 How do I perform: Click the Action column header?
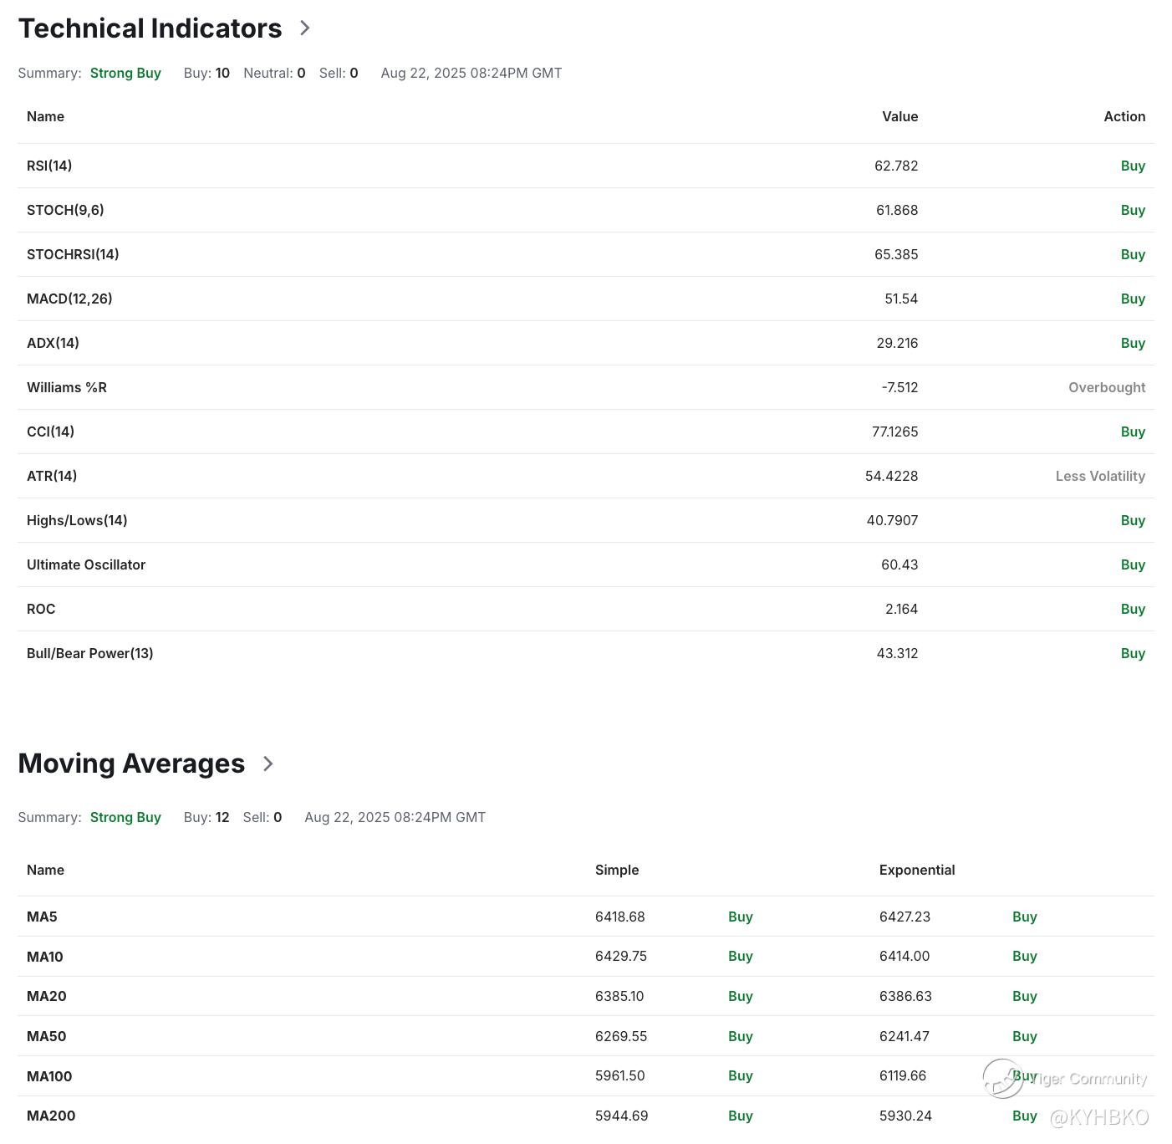[1124, 116]
